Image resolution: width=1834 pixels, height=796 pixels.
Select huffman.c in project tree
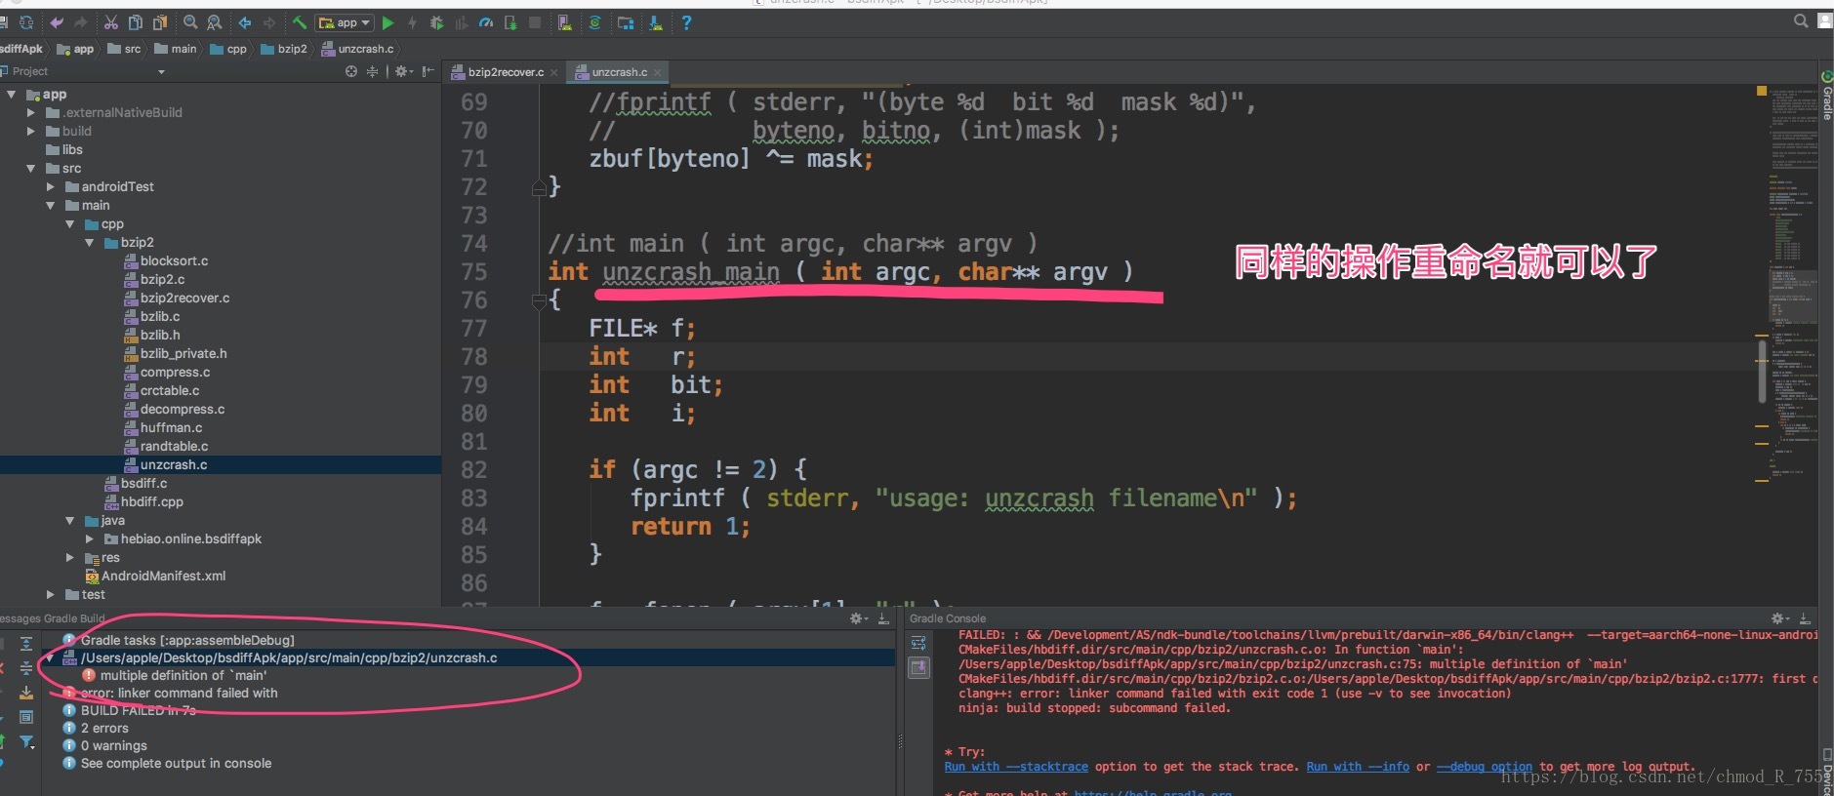tap(163, 428)
